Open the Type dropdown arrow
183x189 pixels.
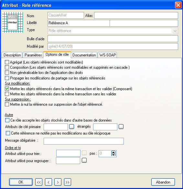(175, 31)
